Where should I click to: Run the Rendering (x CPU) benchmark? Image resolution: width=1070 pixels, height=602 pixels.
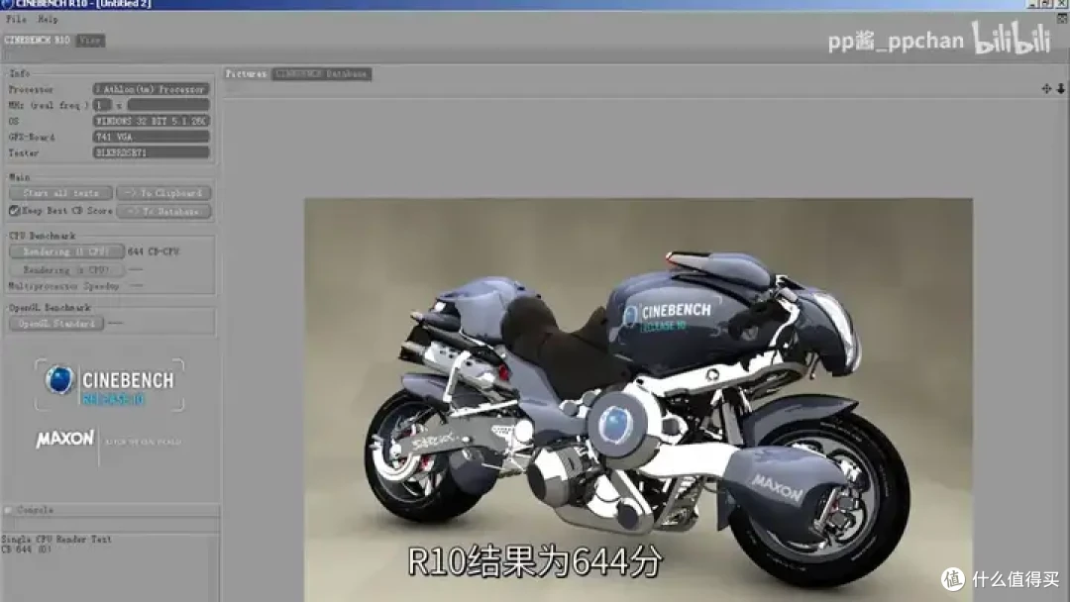tap(66, 270)
